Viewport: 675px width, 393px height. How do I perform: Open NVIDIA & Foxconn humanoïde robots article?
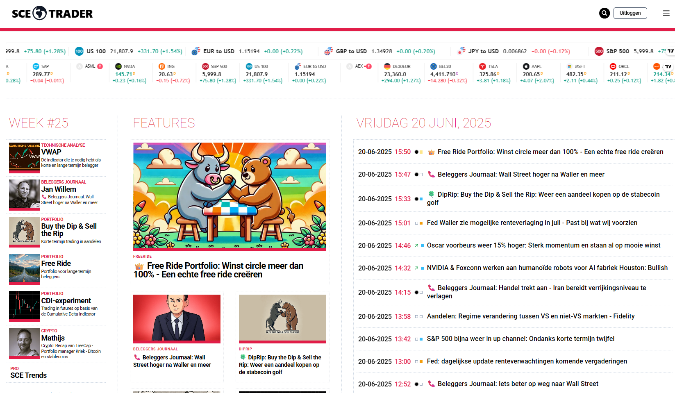[x=547, y=268]
